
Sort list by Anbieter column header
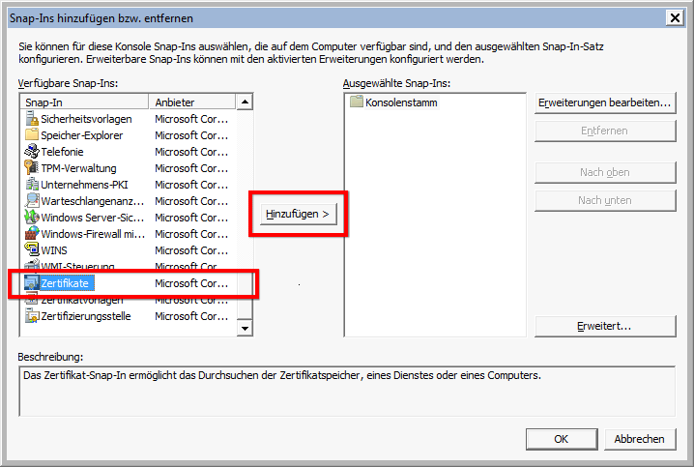tap(191, 102)
